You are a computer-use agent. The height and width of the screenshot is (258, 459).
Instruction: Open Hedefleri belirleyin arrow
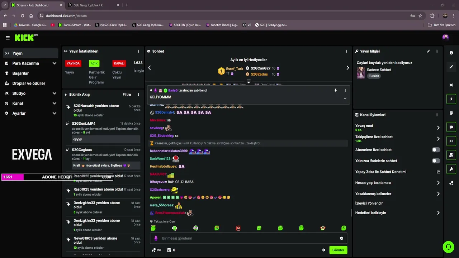(x=438, y=213)
